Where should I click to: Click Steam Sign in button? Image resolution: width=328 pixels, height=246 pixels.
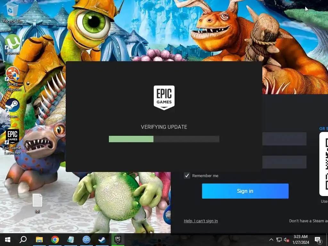coord(245,191)
